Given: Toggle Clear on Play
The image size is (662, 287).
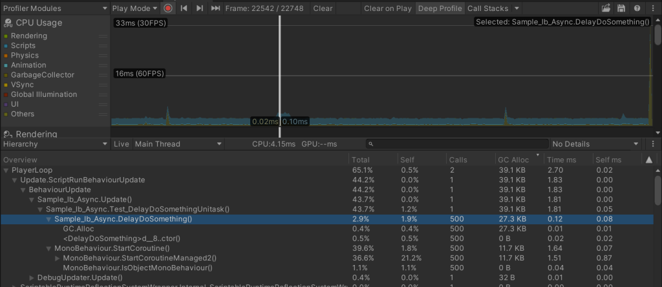Looking at the screenshot, I should coord(387,8).
